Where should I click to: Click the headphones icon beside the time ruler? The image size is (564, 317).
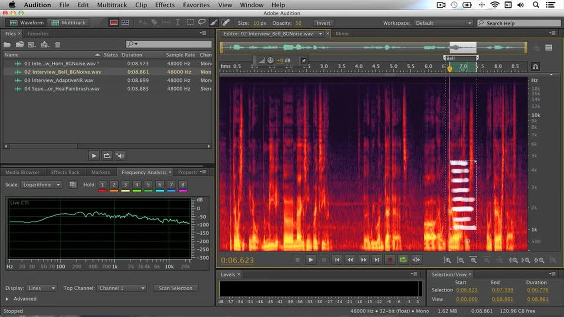(536, 67)
